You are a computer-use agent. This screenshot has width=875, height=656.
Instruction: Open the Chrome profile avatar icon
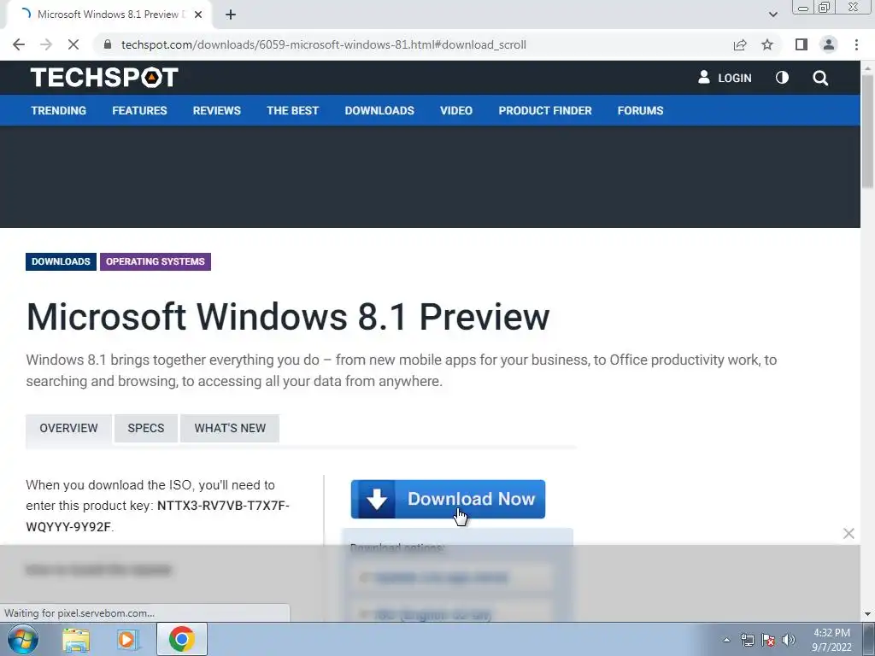[829, 44]
